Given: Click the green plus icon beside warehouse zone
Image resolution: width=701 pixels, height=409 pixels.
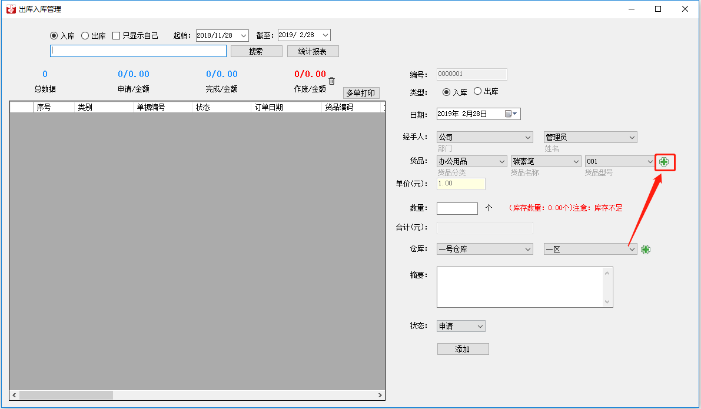Looking at the screenshot, I should click(646, 250).
